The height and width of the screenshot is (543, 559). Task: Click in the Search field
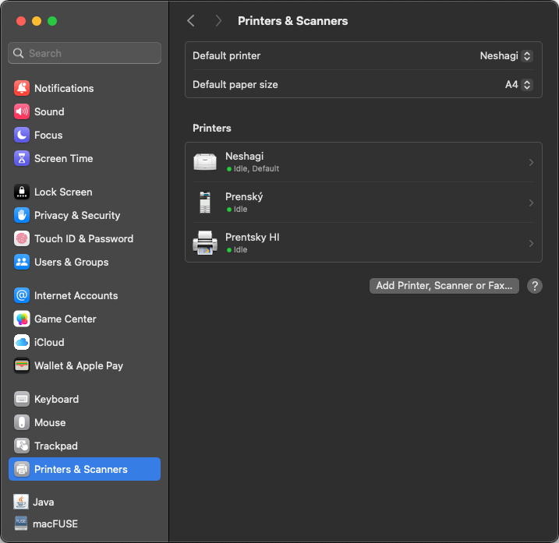click(84, 53)
